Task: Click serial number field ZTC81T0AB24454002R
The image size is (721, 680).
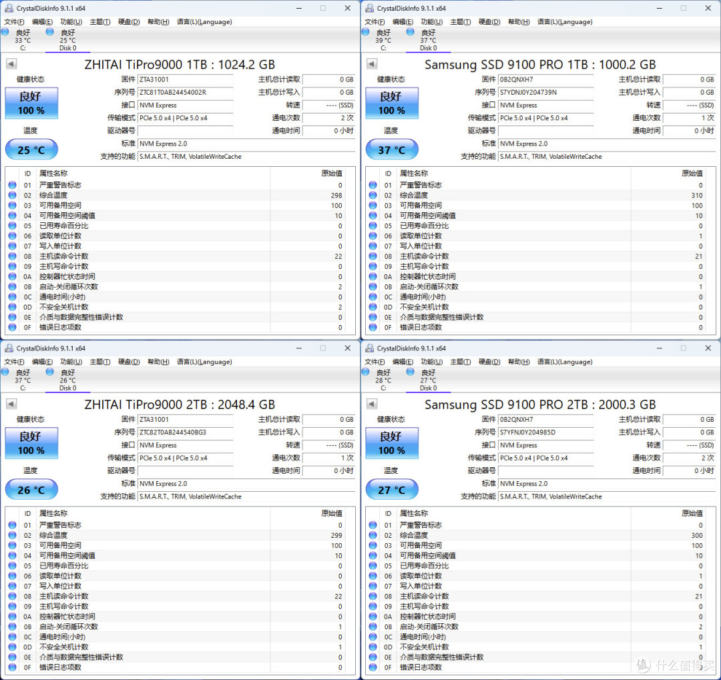Action: point(185,93)
